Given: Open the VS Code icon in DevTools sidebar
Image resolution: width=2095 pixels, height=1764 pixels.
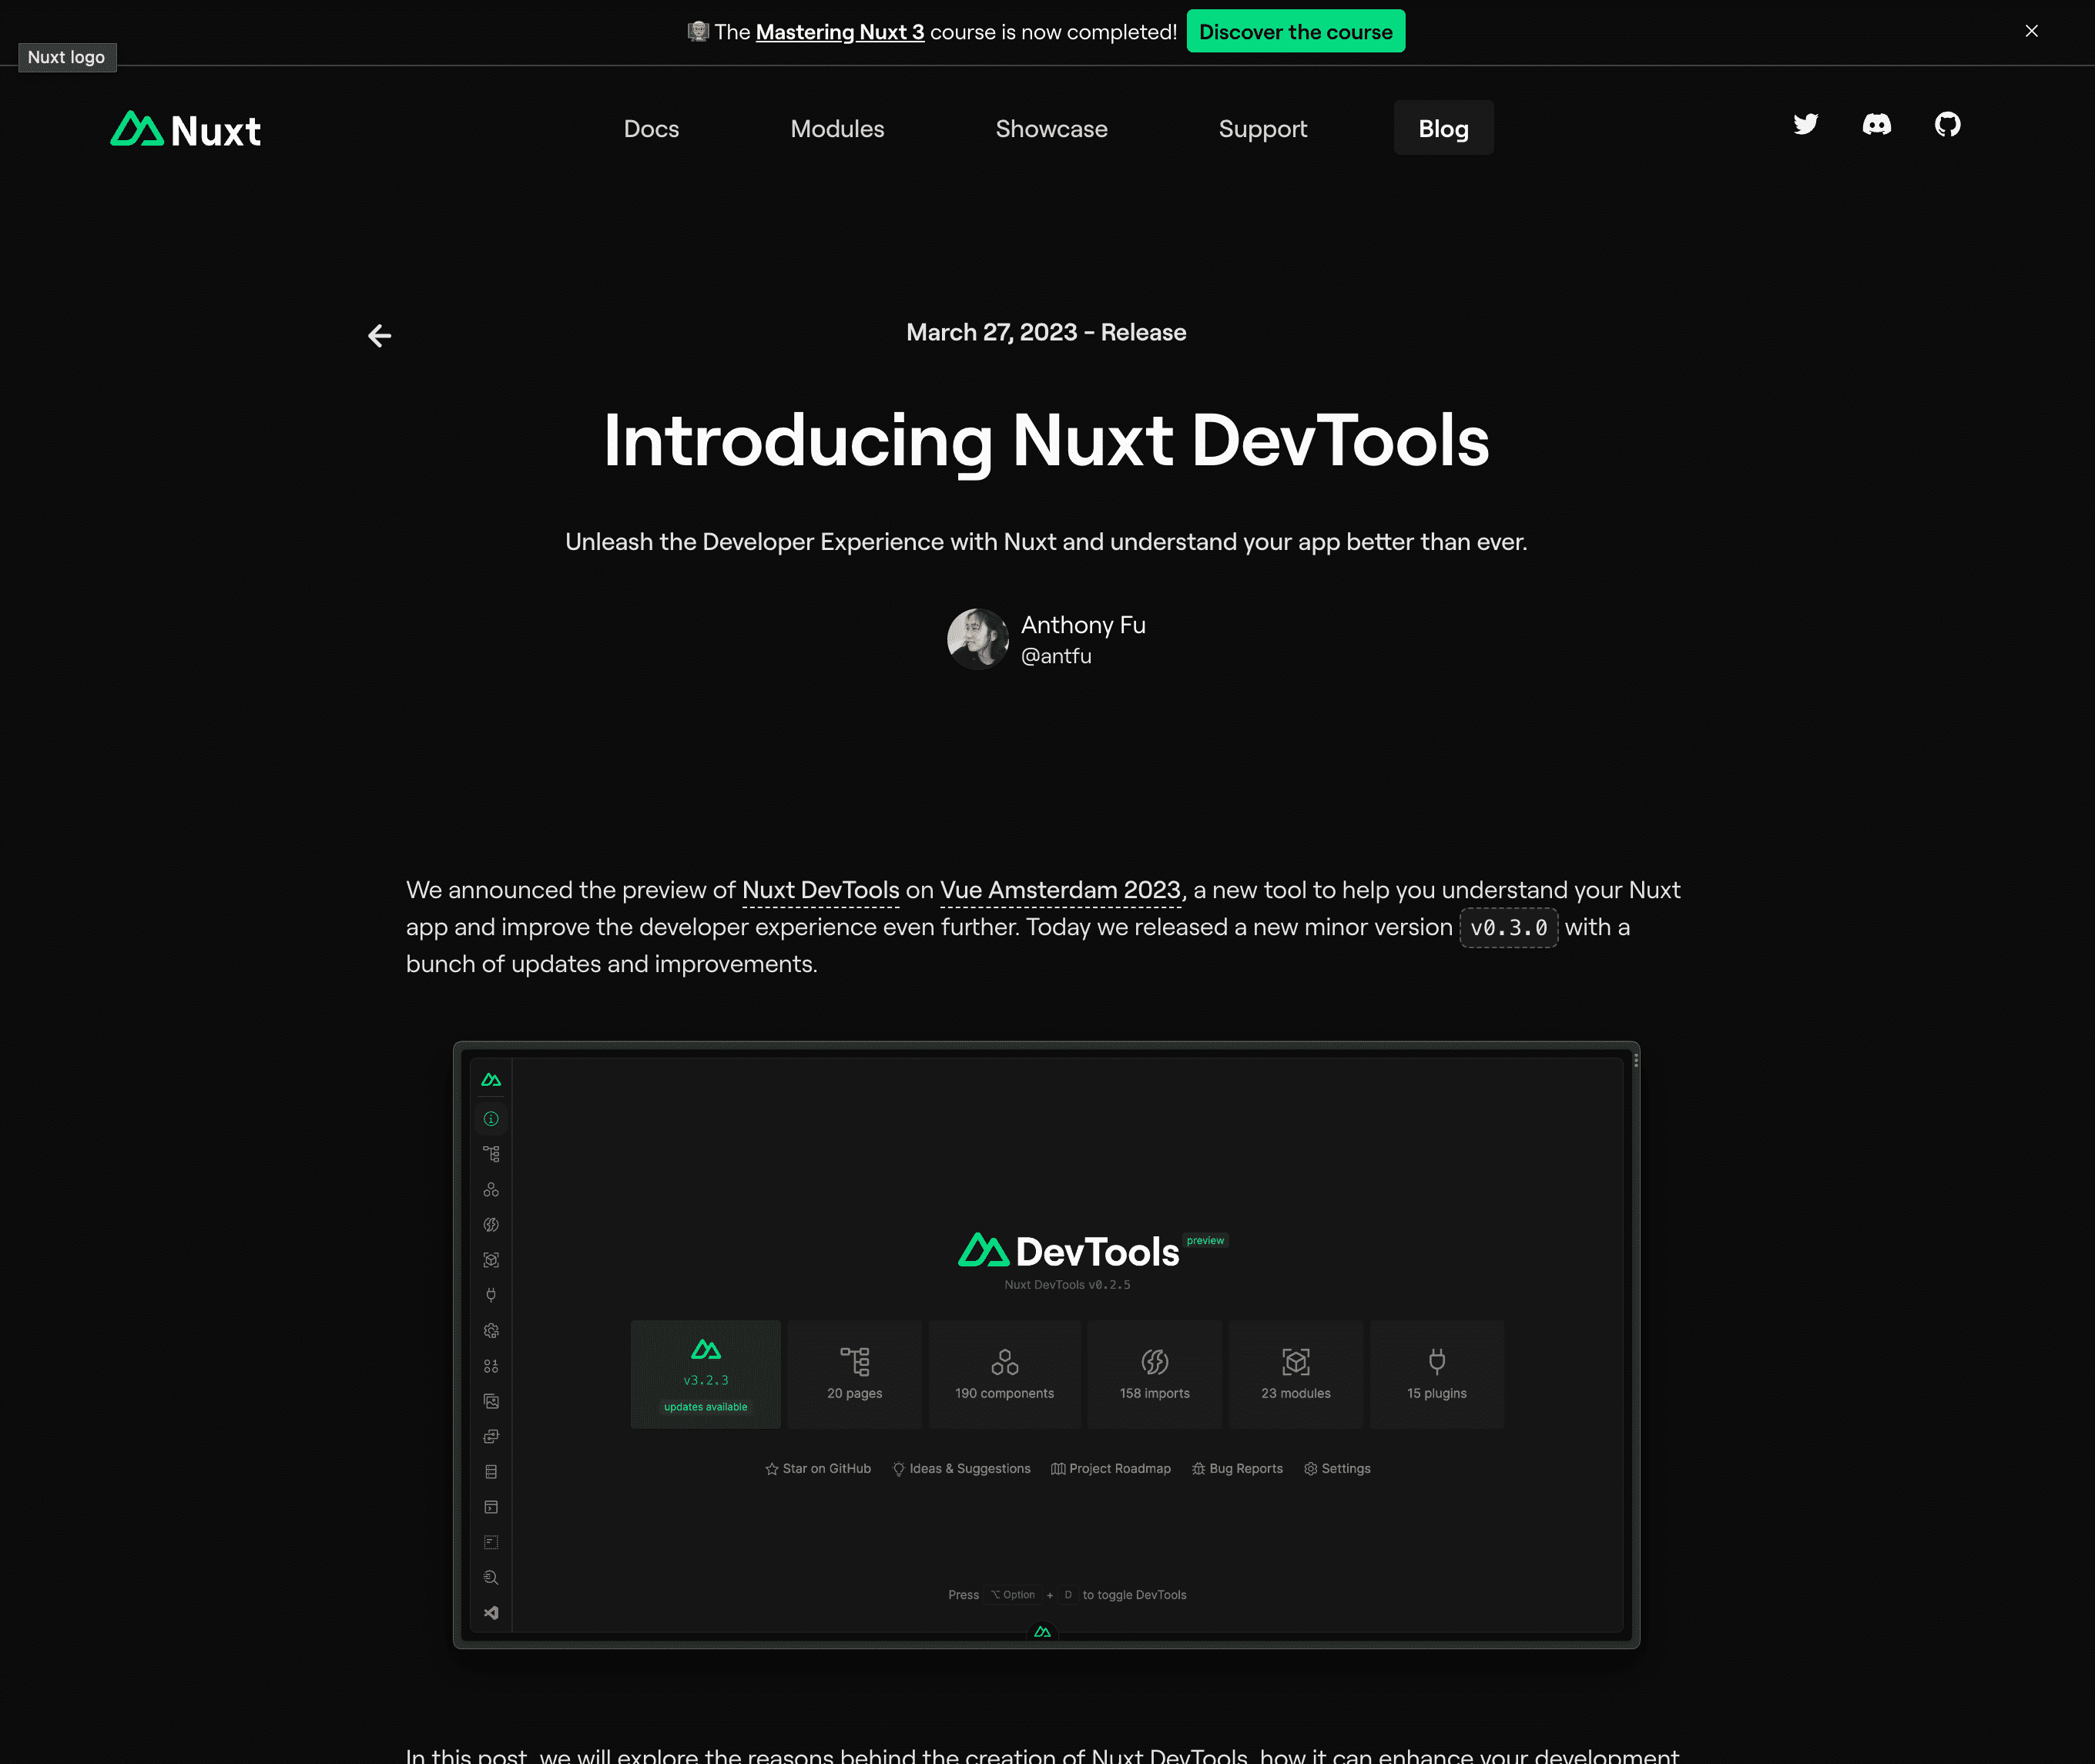Looking at the screenshot, I should point(491,1613).
